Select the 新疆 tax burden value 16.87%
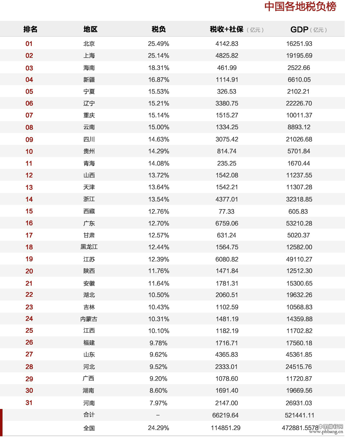This screenshot has width=345, height=437. pos(158,79)
